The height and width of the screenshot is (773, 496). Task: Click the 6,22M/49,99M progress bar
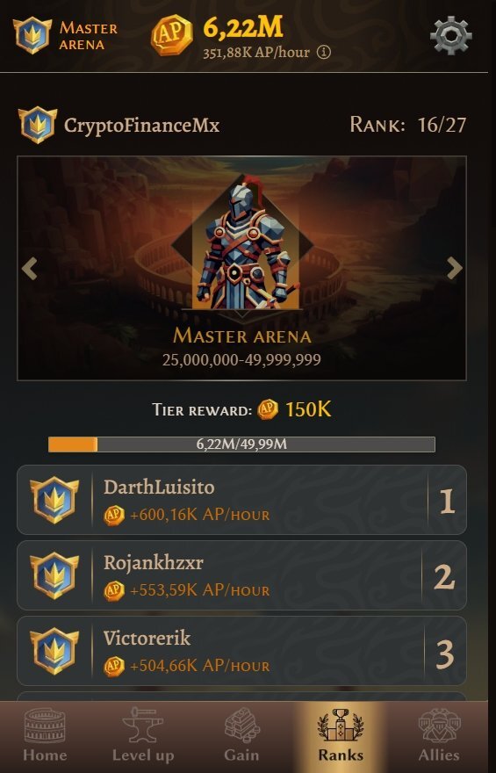pyautogui.click(x=241, y=444)
